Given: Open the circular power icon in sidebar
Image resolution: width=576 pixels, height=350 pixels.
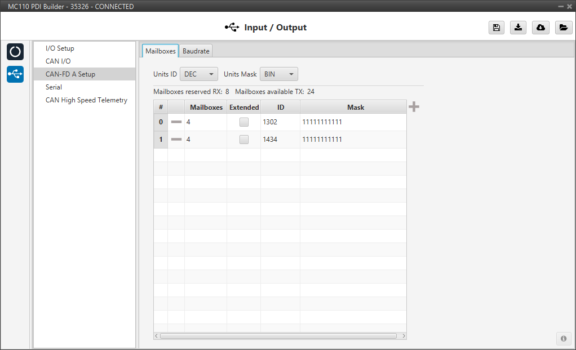Looking at the screenshot, I should [x=15, y=52].
